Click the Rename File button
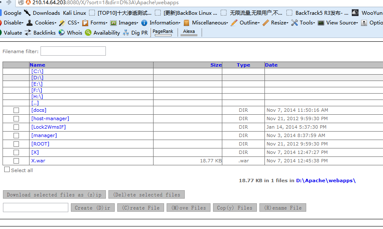The height and width of the screenshot is (229, 383). coord(283,208)
